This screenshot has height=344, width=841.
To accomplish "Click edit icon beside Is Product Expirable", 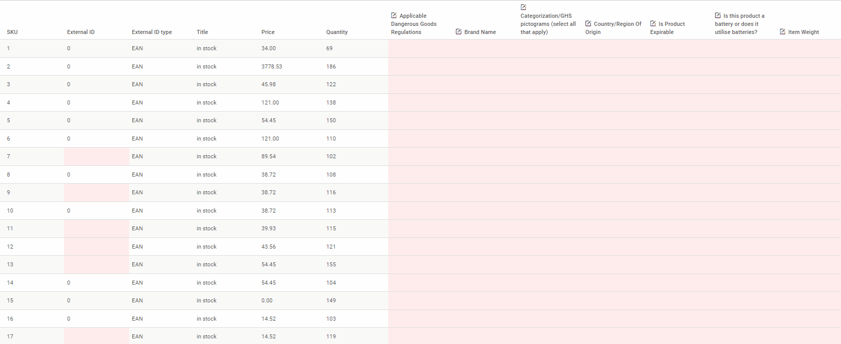I will point(653,23).
